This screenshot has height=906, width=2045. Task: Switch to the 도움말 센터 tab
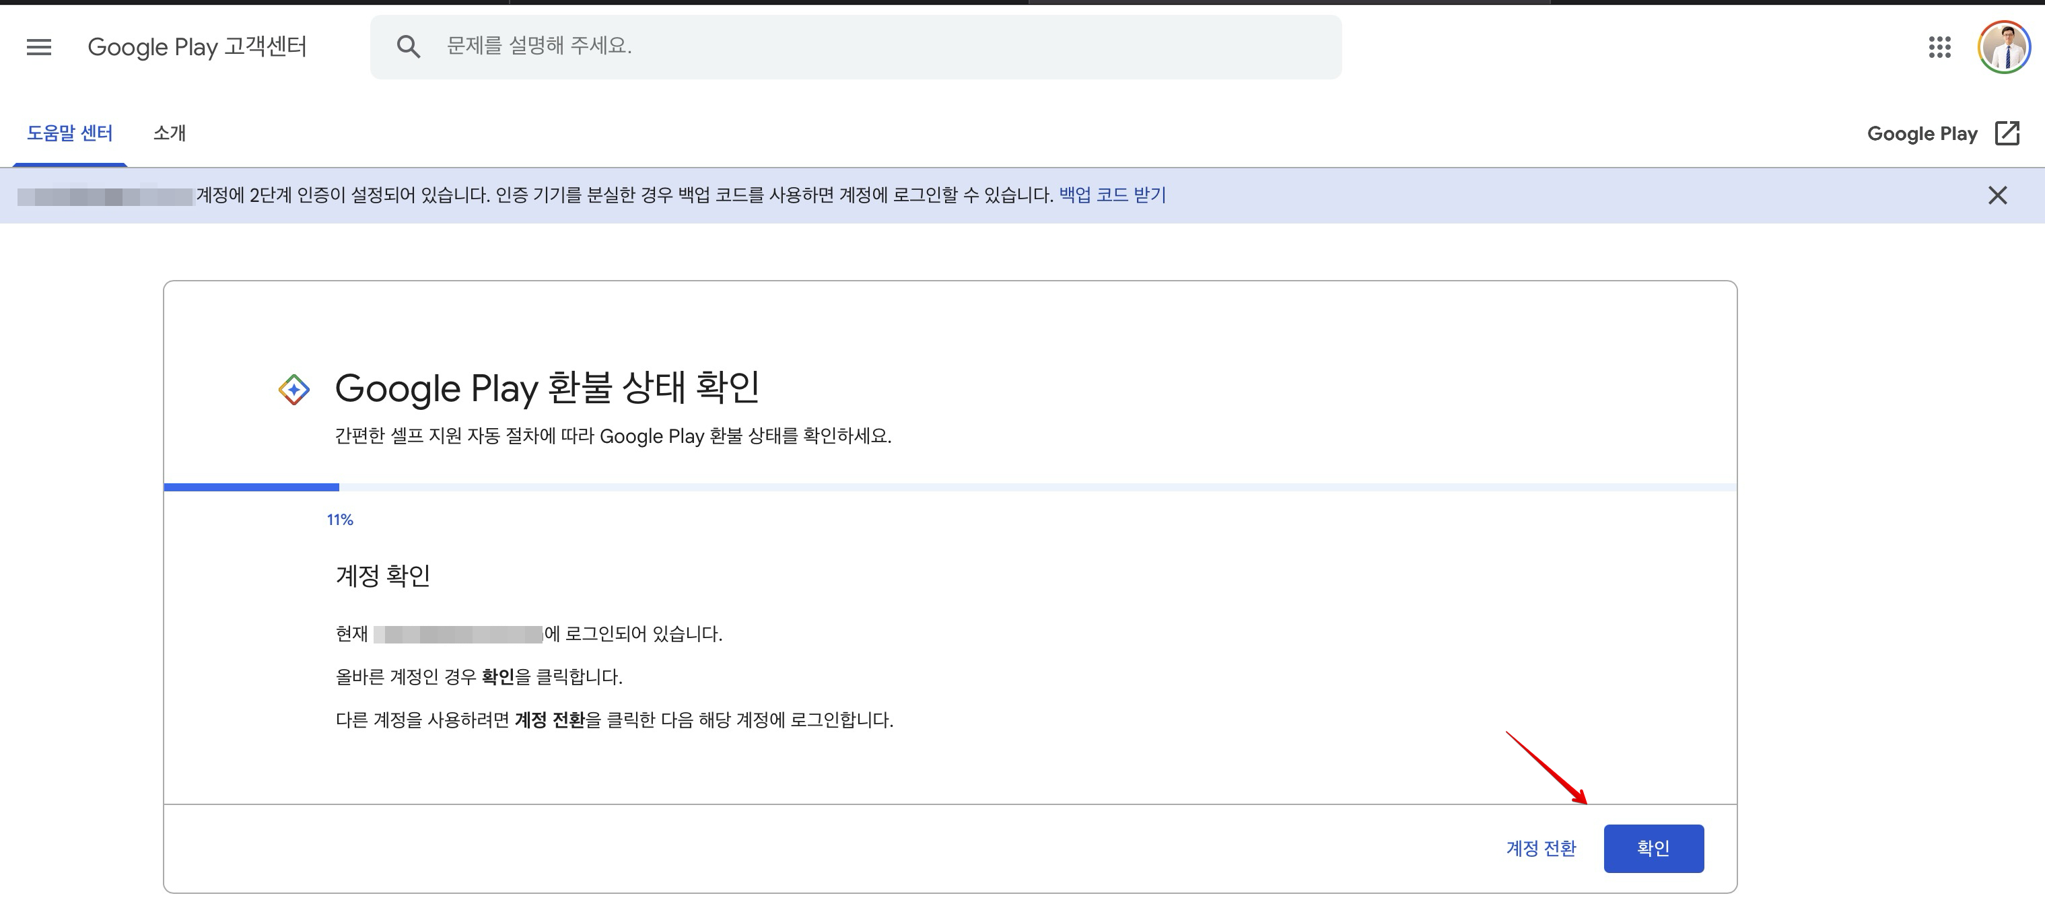(x=70, y=133)
